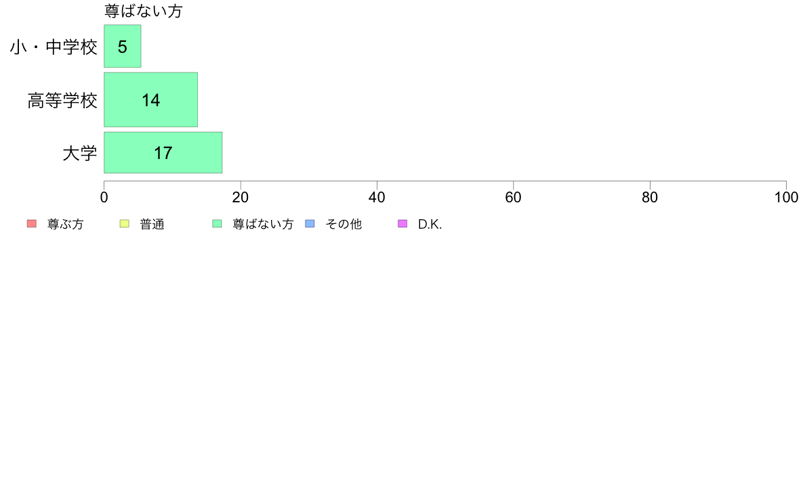The image size is (805, 498).
Task: Click the 尊ばない方 chart title
Action: click(x=143, y=11)
